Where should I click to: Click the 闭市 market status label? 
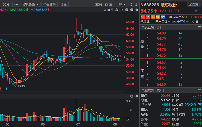tap(197, 11)
